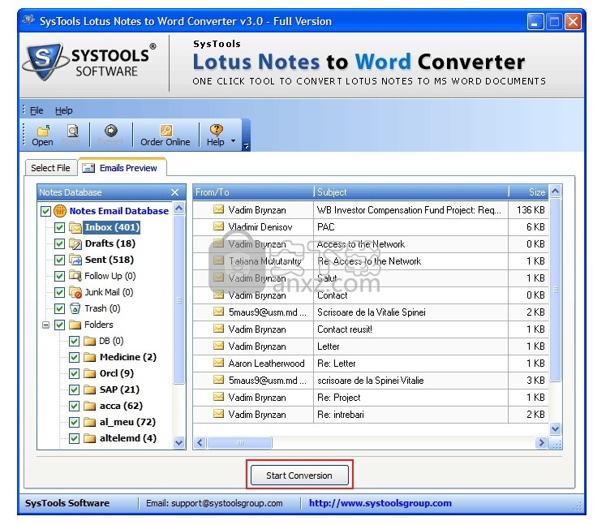Click envelope icon of Re: Project email

(x=218, y=397)
